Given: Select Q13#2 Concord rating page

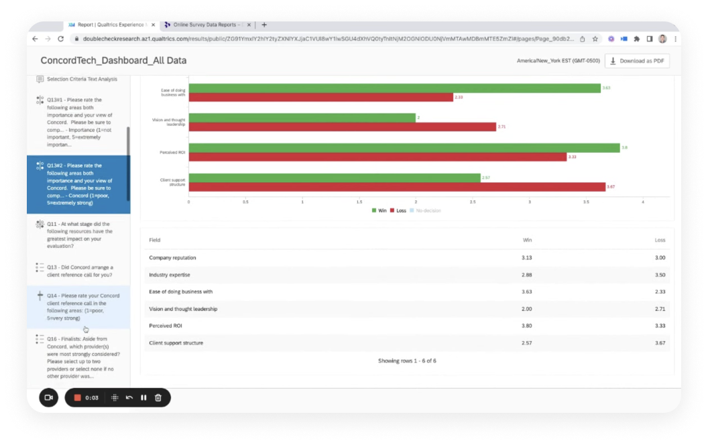Looking at the screenshot, I should (78, 184).
